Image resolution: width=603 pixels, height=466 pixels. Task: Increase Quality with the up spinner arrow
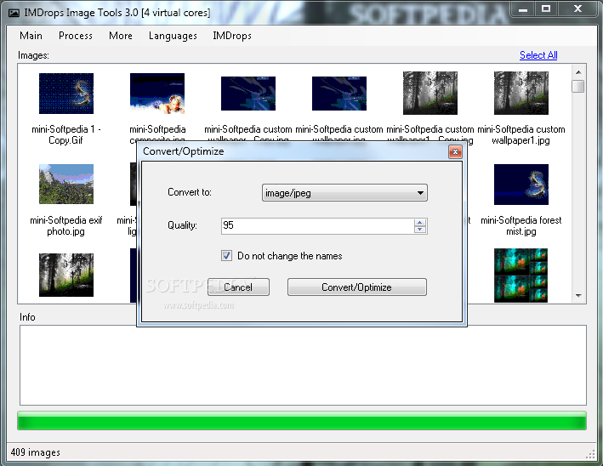[420, 222]
